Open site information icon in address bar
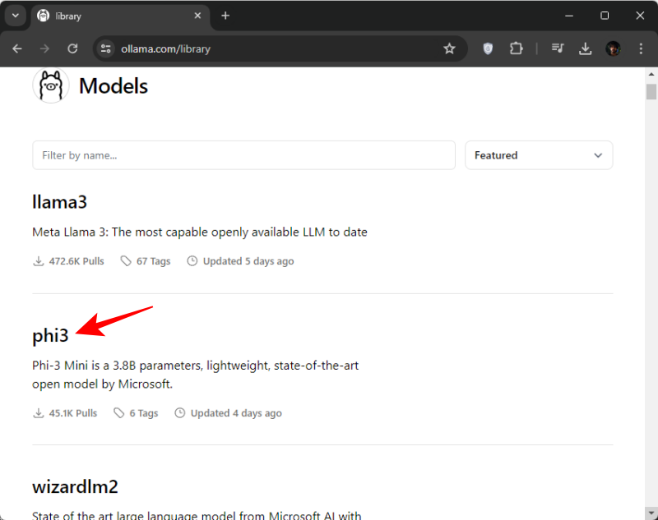 click(106, 48)
